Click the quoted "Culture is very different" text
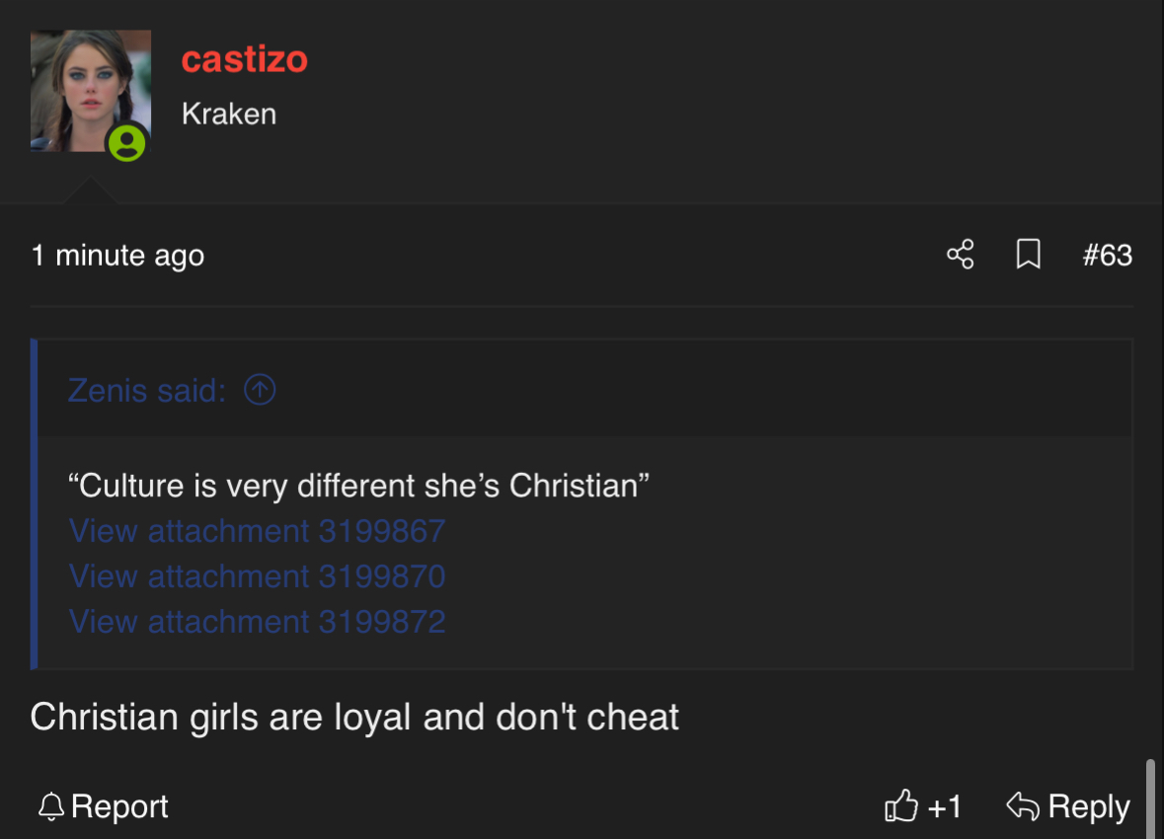 (358, 486)
